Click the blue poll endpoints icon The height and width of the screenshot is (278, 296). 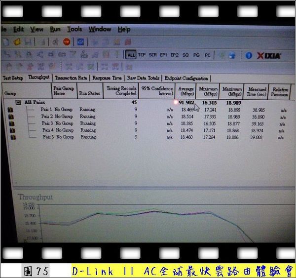point(80,42)
